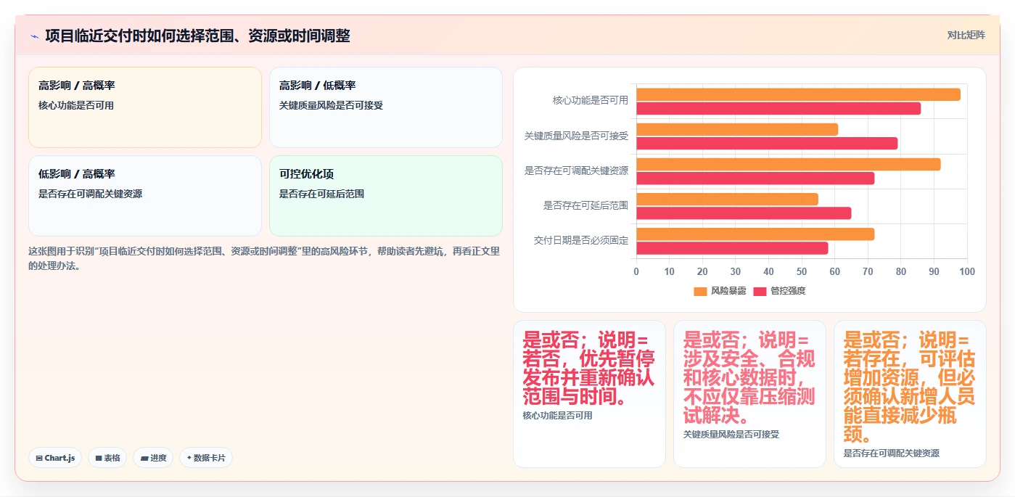The width and height of the screenshot is (1015, 497).
Task: Click the x-axis value 10
Action: [670, 271]
